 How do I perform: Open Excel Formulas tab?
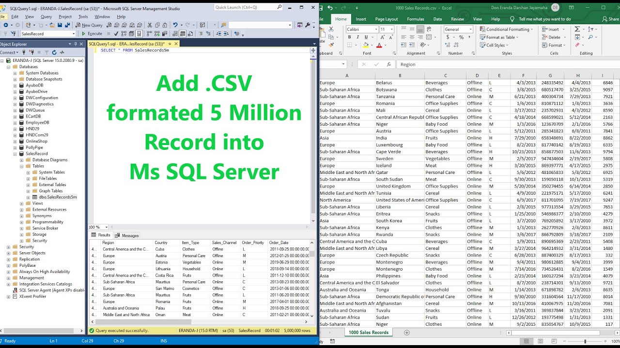coord(415,19)
